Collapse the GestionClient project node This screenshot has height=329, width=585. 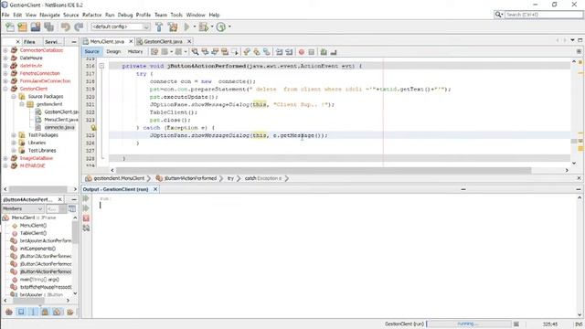(x=5, y=89)
